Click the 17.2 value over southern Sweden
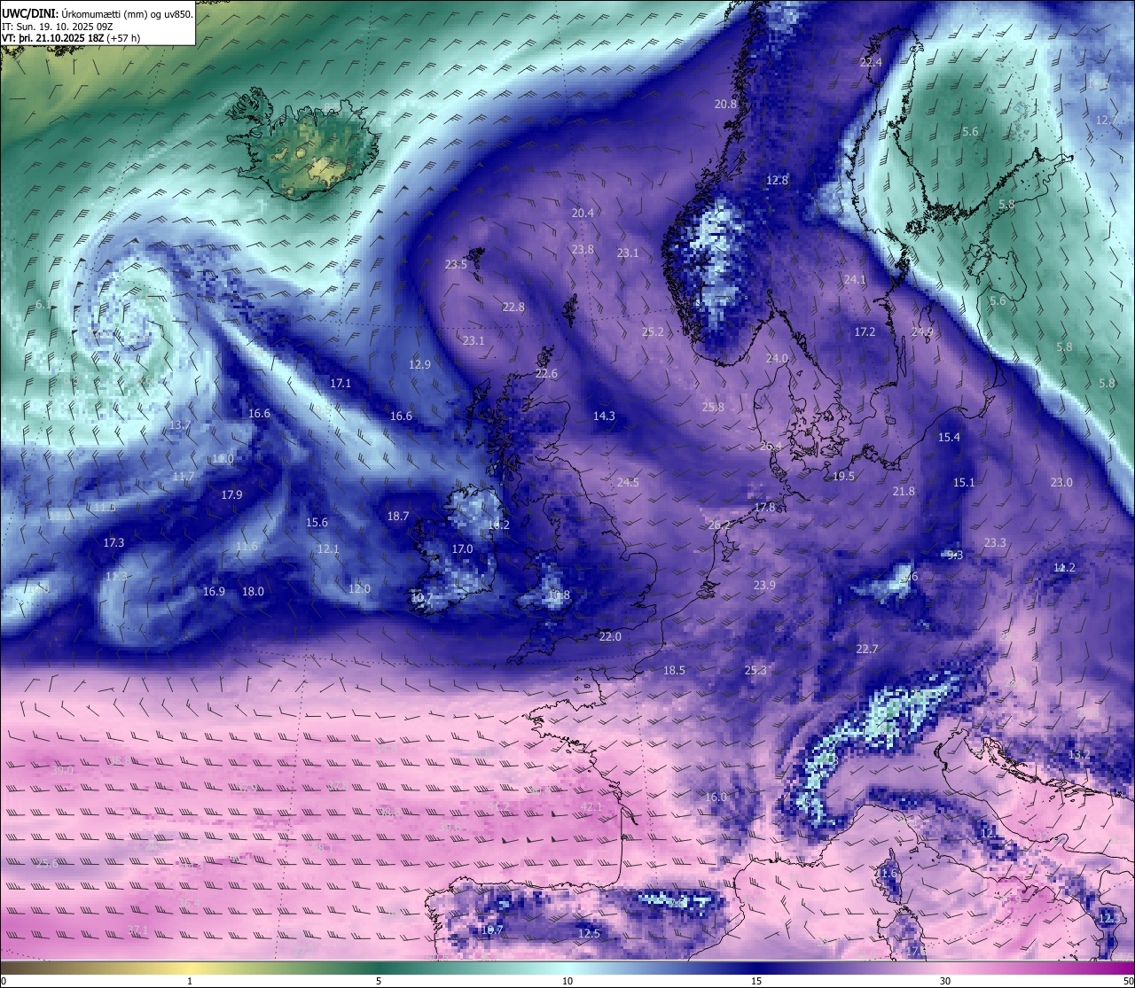Screen dimensions: 1135x988 865,332
